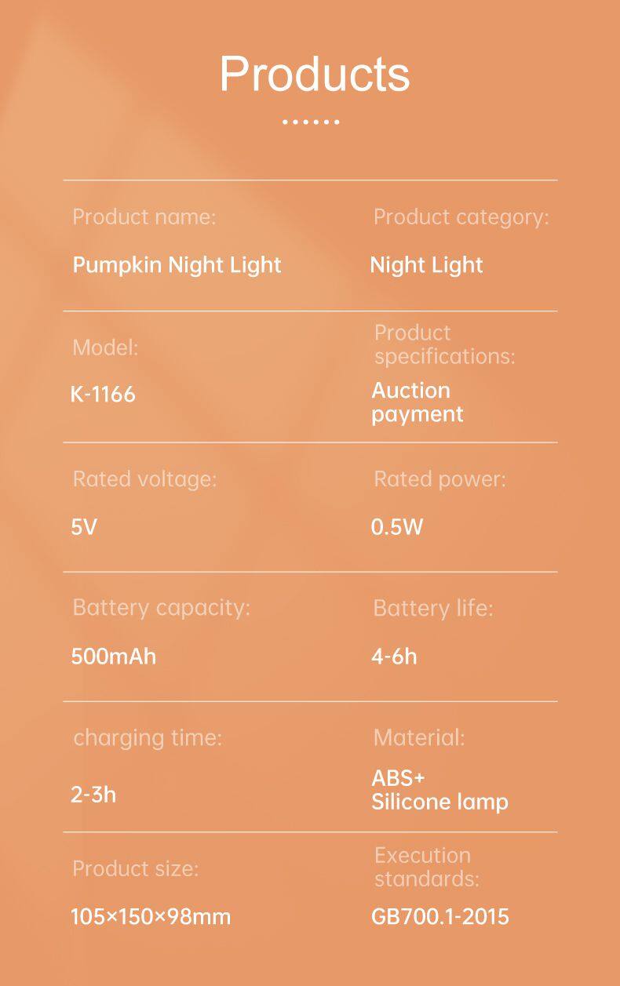Click the "Products" heading
The width and height of the screenshot is (620, 986).
click(314, 75)
